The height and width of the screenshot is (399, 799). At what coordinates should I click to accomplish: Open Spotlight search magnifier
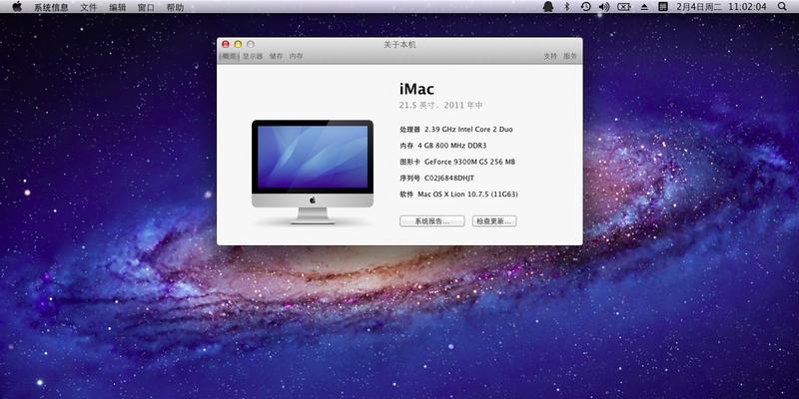click(x=782, y=7)
